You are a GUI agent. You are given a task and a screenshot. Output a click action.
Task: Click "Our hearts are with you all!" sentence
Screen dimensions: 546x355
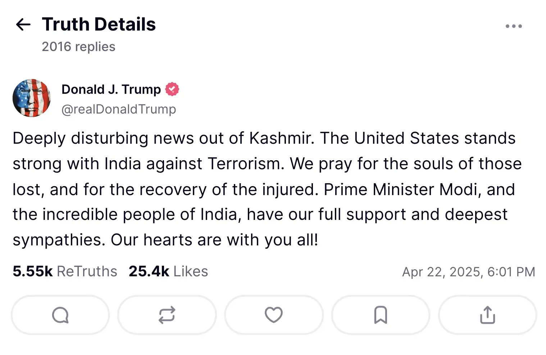(214, 240)
